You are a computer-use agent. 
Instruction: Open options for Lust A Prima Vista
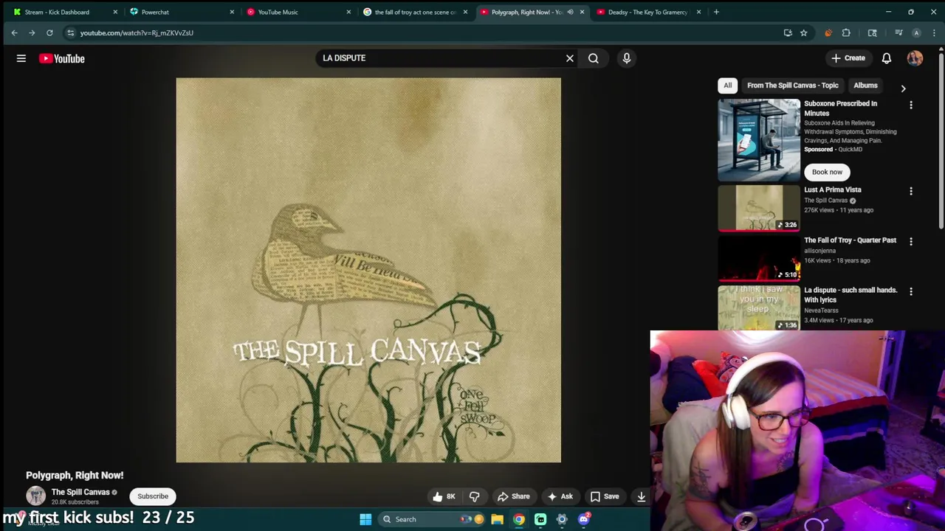pyautogui.click(x=911, y=191)
